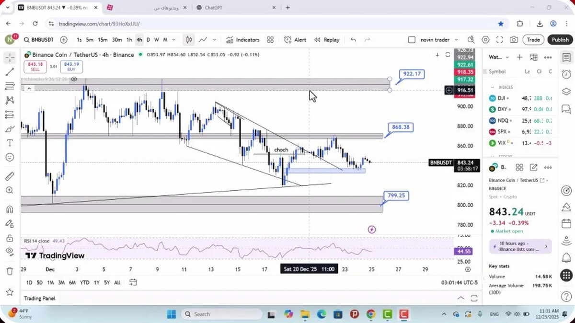Select VIX in the watchlist
Viewport: 575px width, 323px height.
(520, 143)
